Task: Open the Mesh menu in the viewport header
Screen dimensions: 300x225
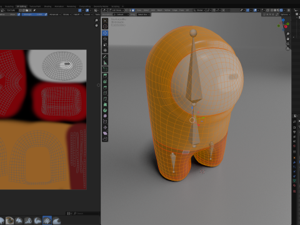Action: coord(159,10)
